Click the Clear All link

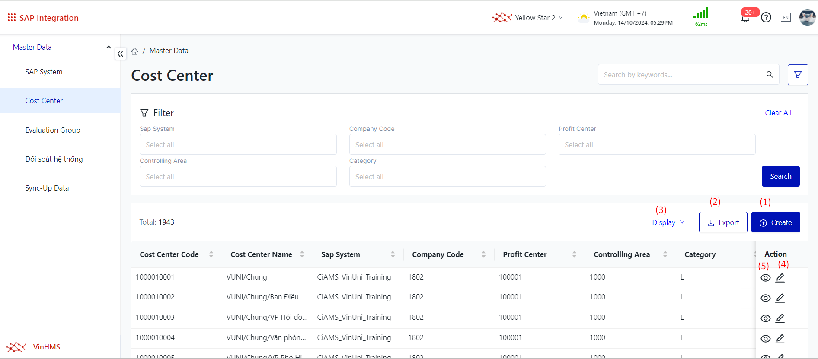tap(778, 113)
